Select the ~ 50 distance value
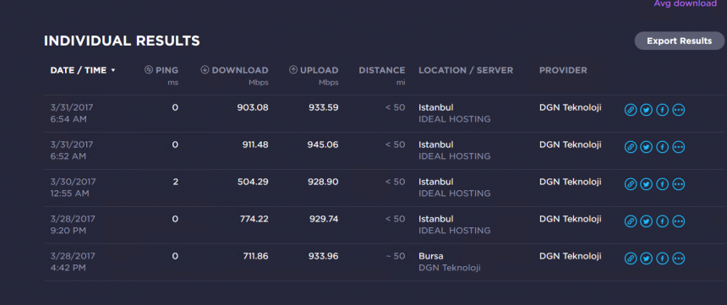The height and width of the screenshot is (305, 727). point(396,256)
